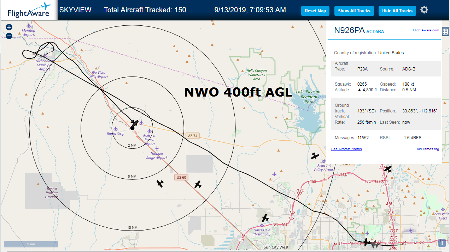
Task: Select aircraft icon left of US 60 label
Action: (x=160, y=184)
